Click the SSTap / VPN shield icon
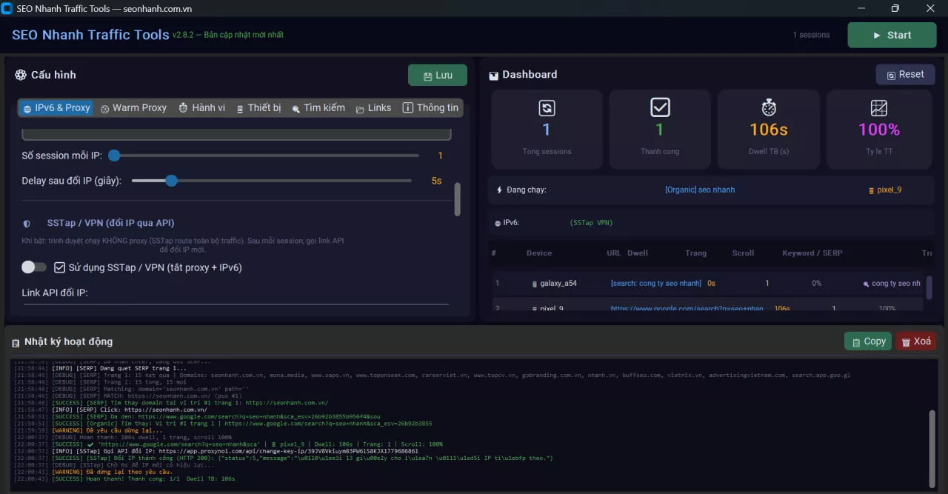The height and width of the screenshot is (494, 948). (27, 223)
